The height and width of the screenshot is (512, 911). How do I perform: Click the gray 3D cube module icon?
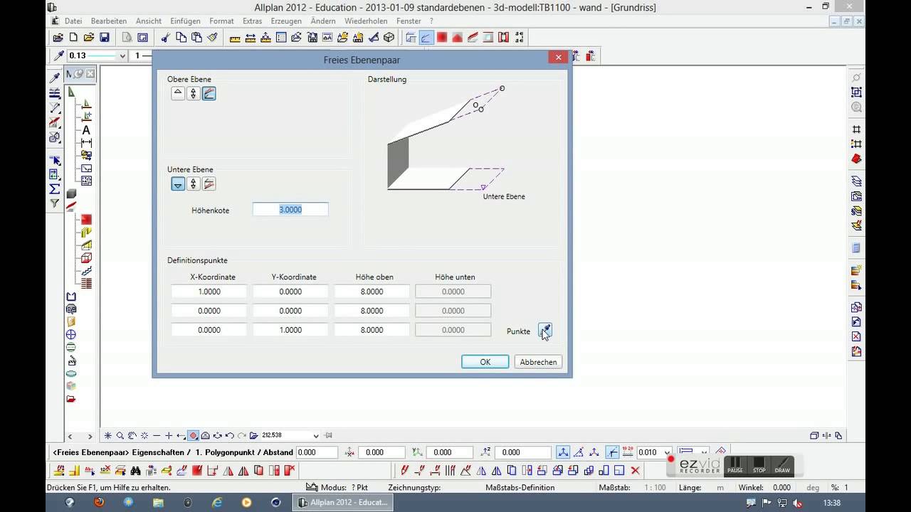[x=71, y=193]
